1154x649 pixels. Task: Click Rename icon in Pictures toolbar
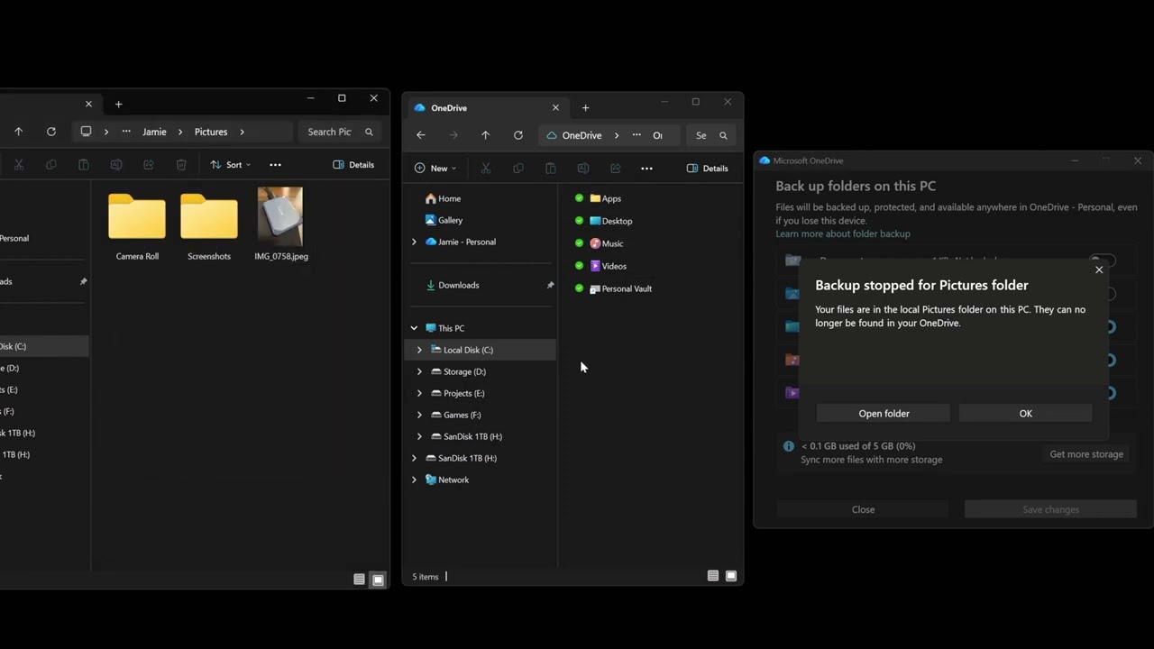point(116,165)
